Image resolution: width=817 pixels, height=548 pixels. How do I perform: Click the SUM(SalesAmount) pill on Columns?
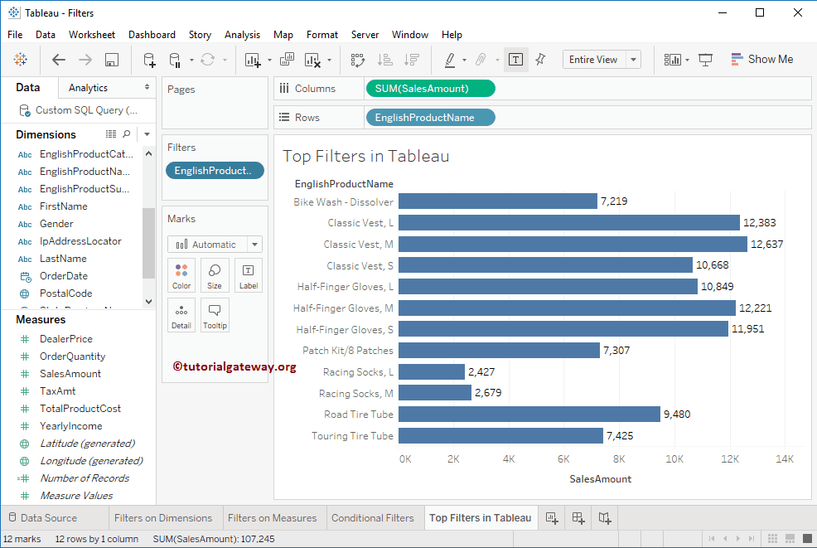click(x=430, y=88)
